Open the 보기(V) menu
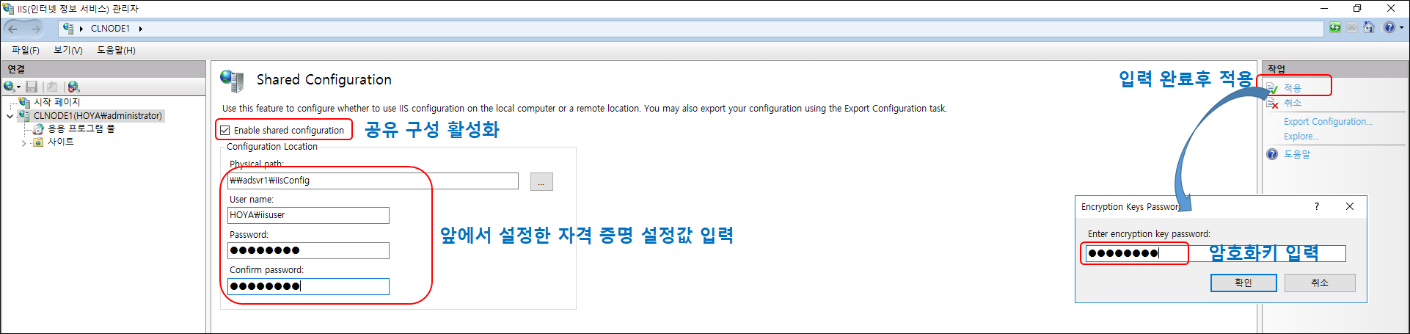Viewport: 1410px width, 334px height. [68, 50]
